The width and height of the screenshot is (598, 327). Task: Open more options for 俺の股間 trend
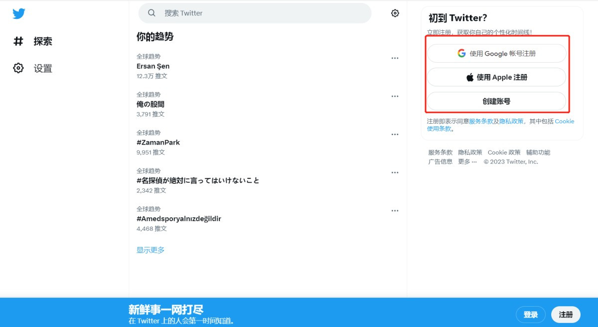pyautogui.click(x=395, y=96)
